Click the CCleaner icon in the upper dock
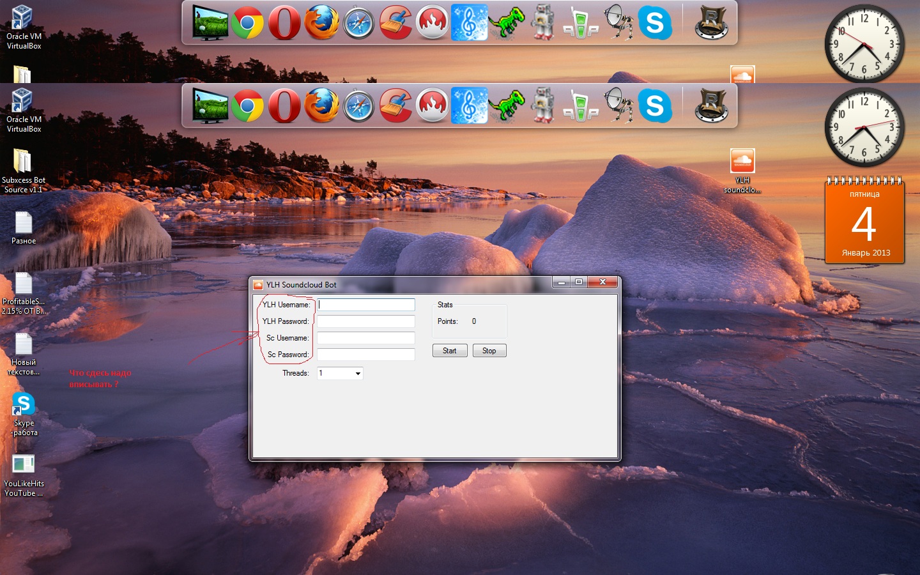The width and height of the screenshot is (920, 575). click(396, 22)
